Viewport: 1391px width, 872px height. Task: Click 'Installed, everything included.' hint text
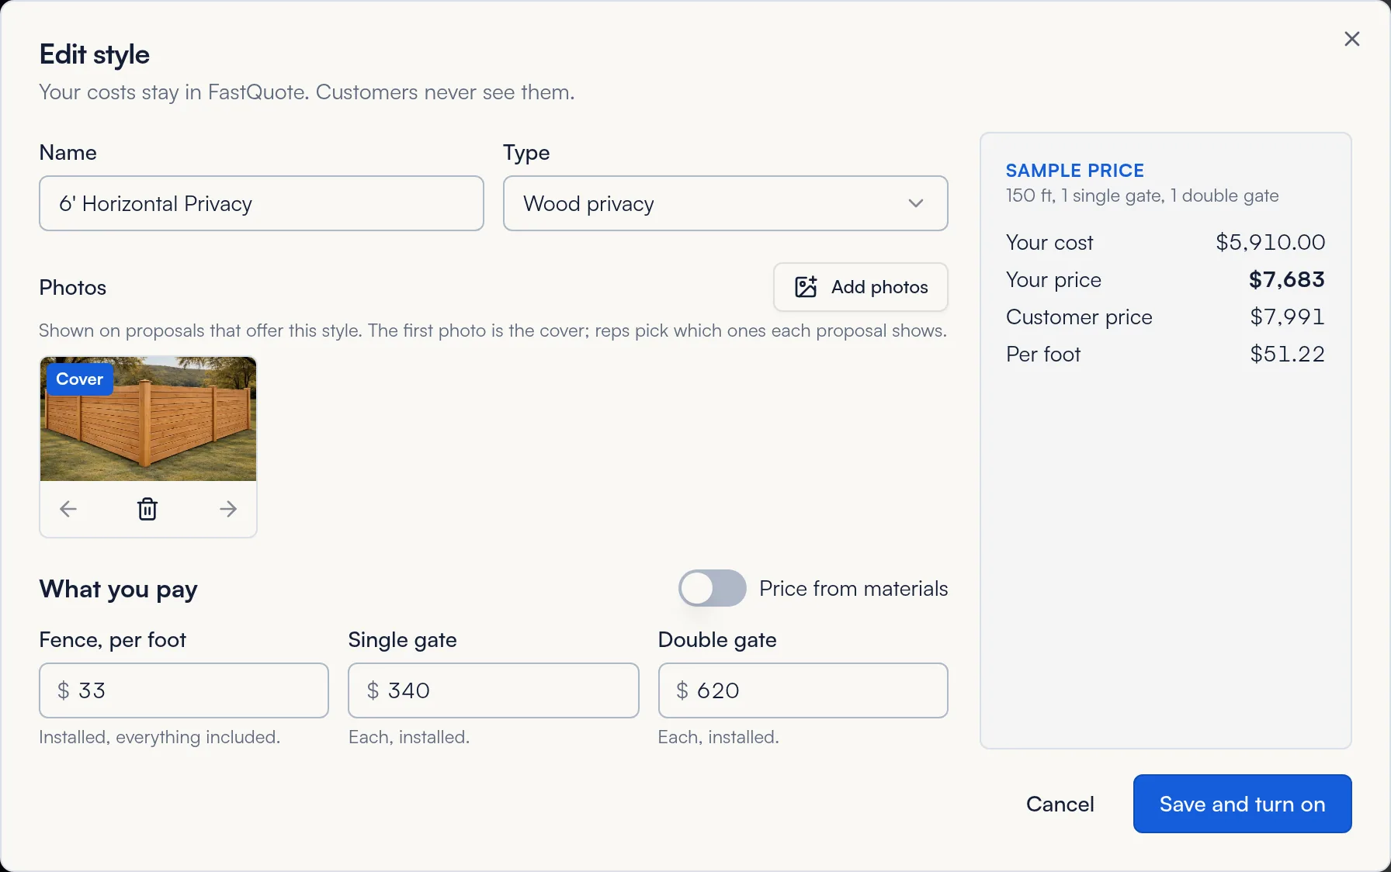pos(160,737)
